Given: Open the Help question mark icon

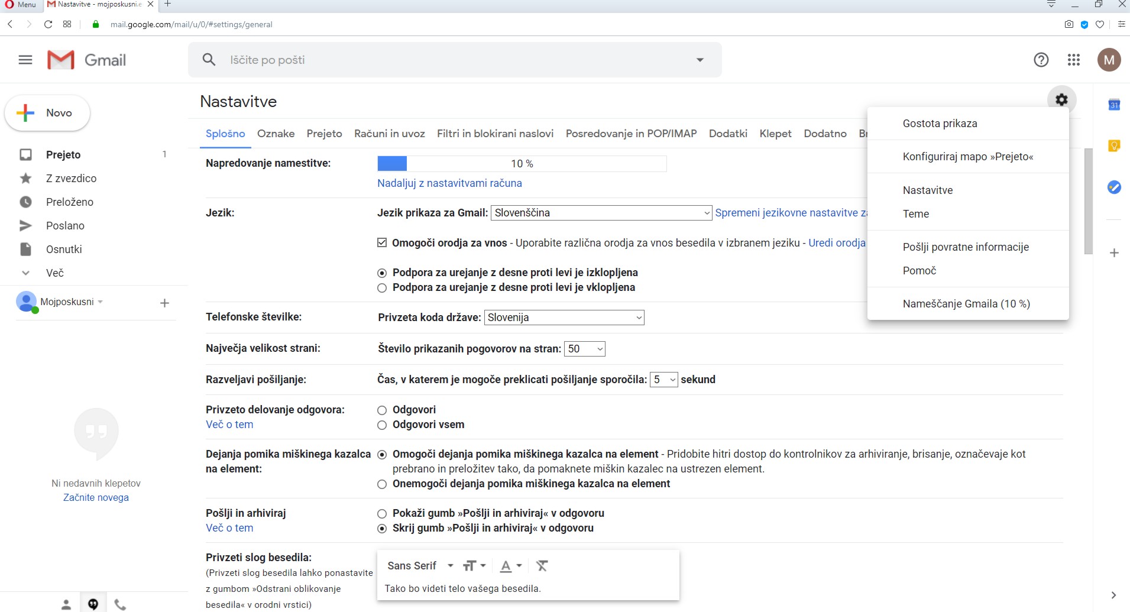Looking at the screenshot, I should (x=1041, y=60).
